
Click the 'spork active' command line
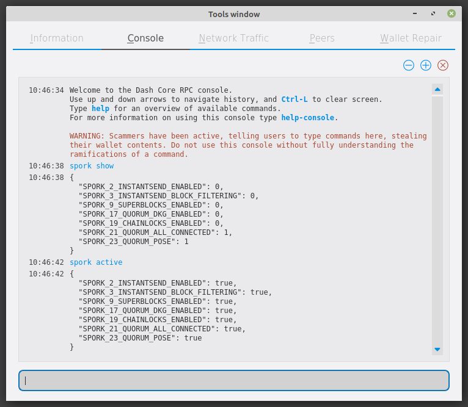click(96, 262)
